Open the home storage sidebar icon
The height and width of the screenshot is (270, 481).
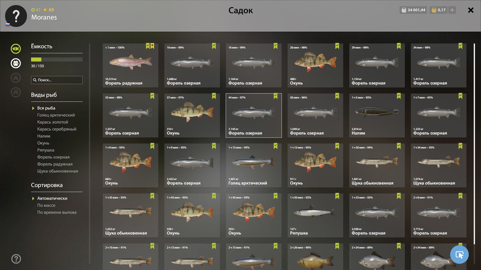[x=16, y=92]
